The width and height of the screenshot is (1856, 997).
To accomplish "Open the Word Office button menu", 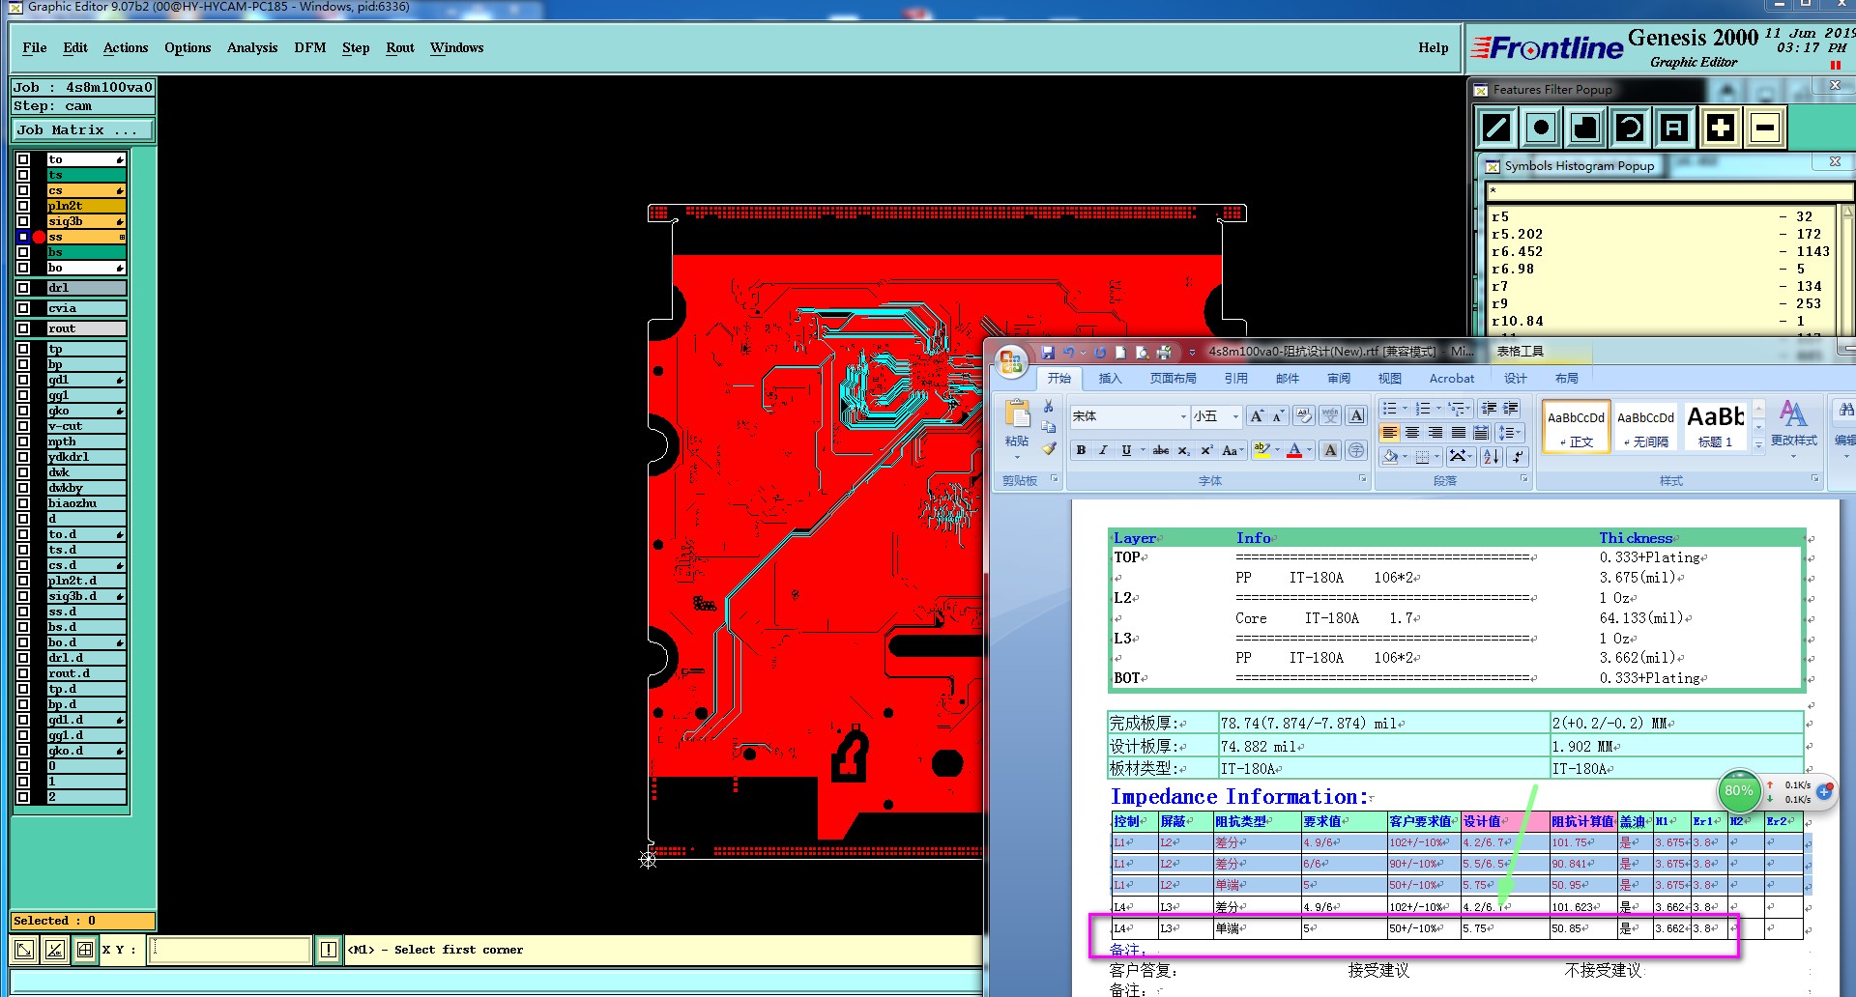I will pyautogui.click(x=1011, y=361).
